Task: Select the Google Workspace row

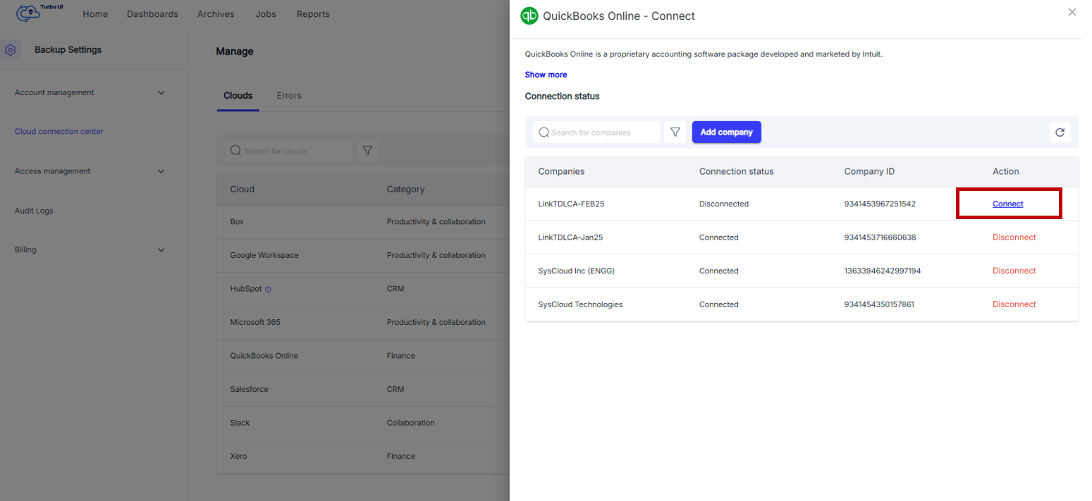Action: (x=362, y=255)
